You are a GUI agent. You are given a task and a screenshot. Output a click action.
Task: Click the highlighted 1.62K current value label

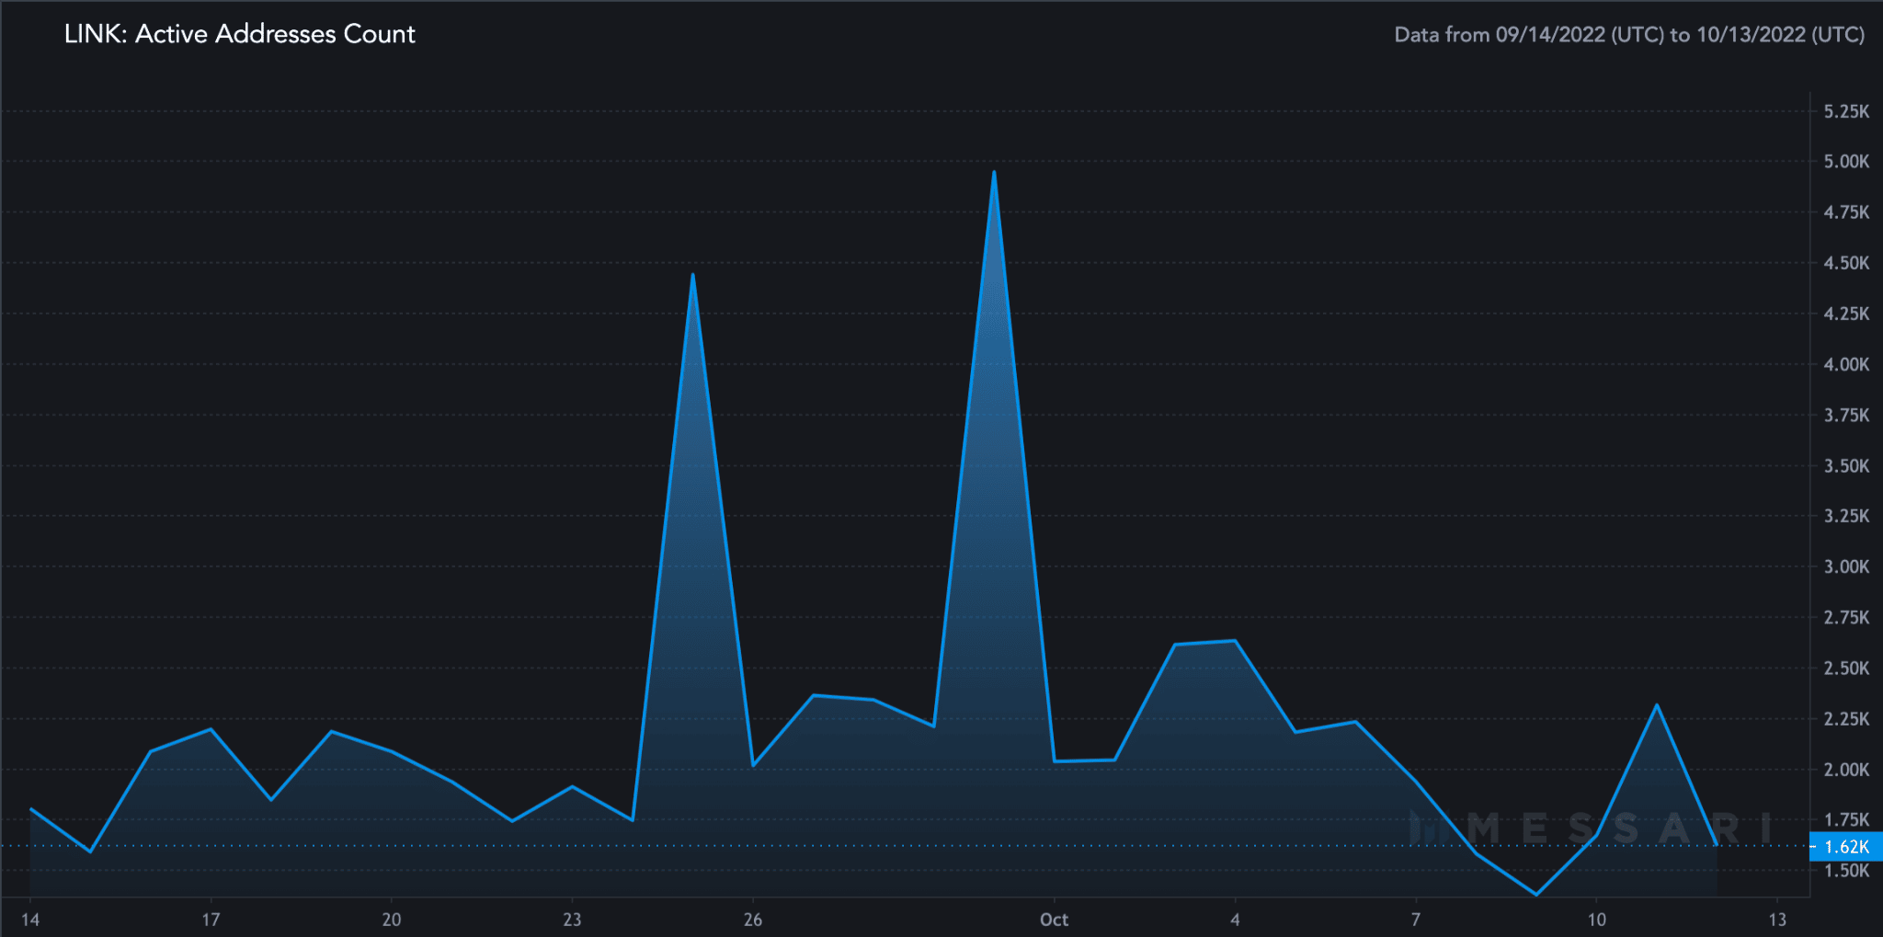click(x=1845, y=847)
